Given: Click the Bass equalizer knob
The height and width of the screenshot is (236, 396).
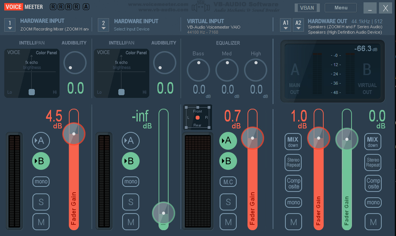Looking at the screenshot, I should (x=198, y=70).
